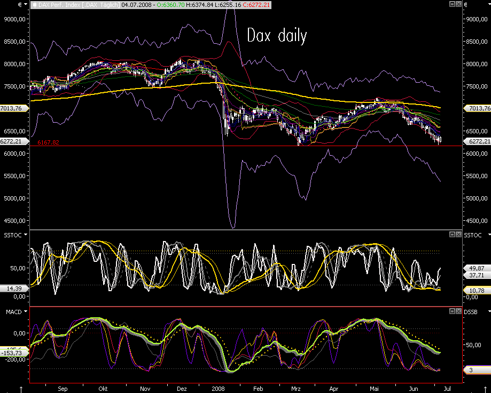The image size is (491, 393).
Task: Click the € symbol on the right axis
Action: point(466,5)
